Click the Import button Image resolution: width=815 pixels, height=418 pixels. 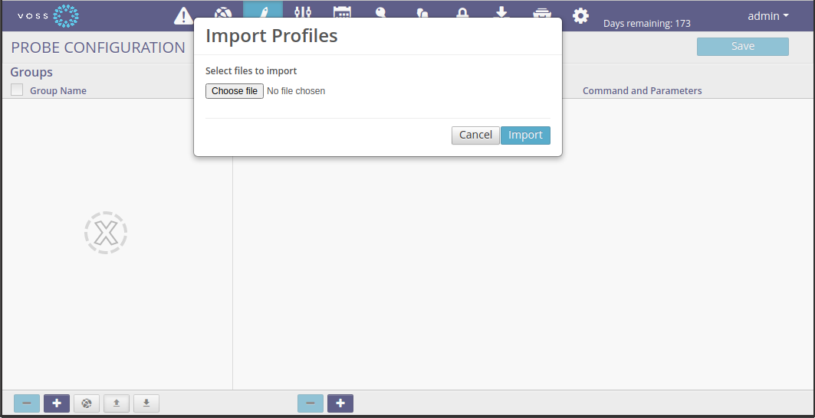(x=525, y=135)
